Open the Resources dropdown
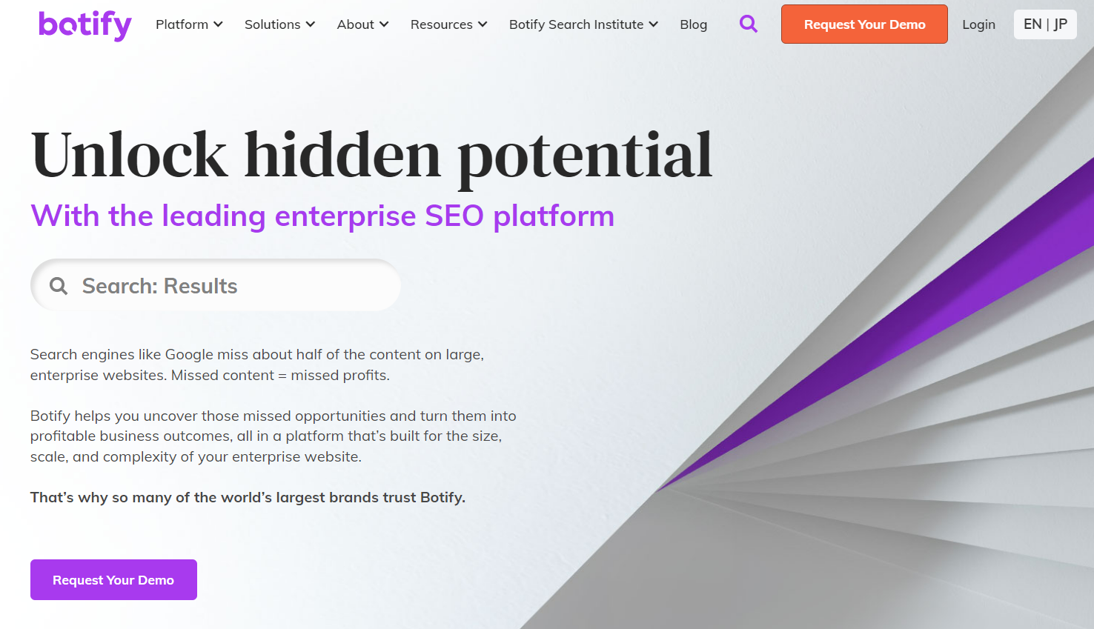 tap(441, 24)
